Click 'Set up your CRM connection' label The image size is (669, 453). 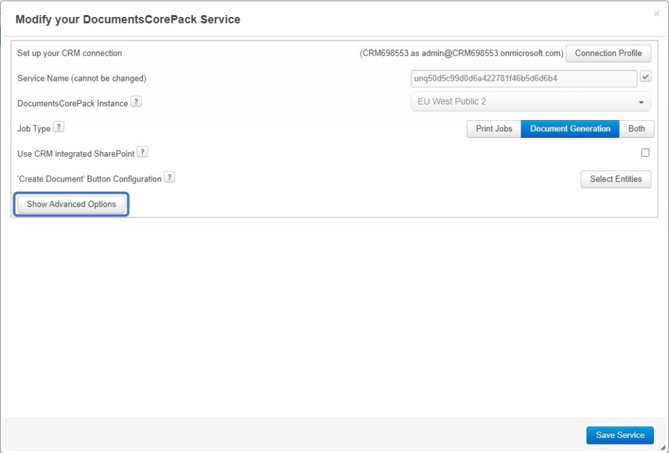(x=69, y=54)
